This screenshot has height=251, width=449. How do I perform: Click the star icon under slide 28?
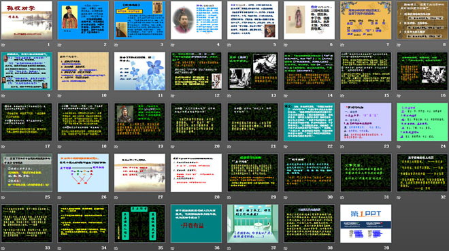click(x=172, y=197)
